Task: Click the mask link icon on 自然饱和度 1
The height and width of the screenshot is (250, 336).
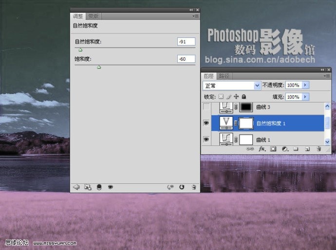Action: tap(236, 123)
